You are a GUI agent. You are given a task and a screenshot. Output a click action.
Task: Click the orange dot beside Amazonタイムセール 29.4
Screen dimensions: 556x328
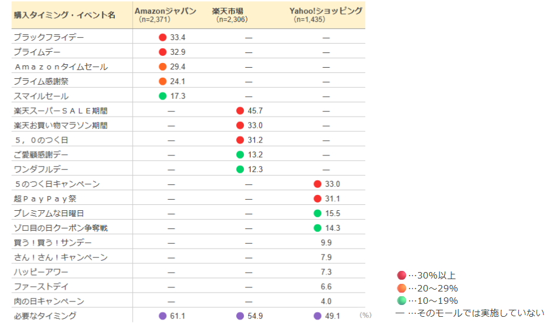click(x=163, y=67)
